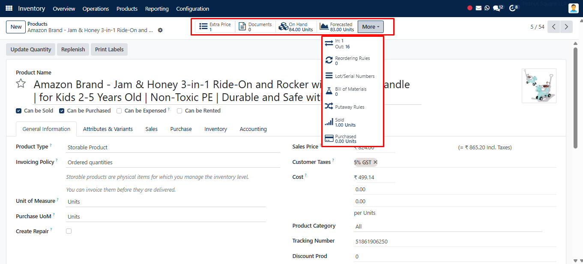Image resolution: width=583 pixels, height=264 pixels.
Task: Click the Inventory app title
Action: (x=32, y=9)
